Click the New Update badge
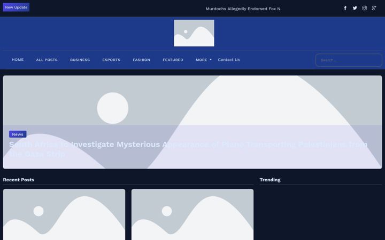Screen dimensions: 385x240 pos(16,7)
